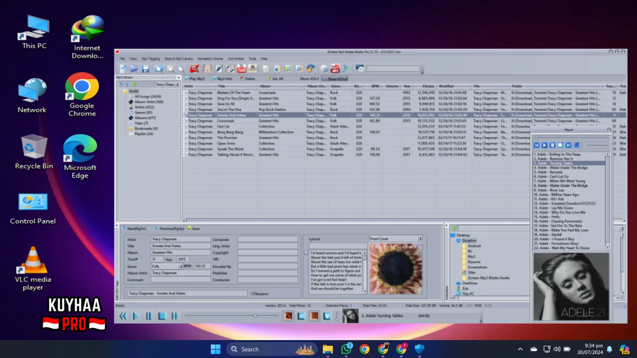The height and width of the screenshot is (358, 637).
Task: Click the music note toolbar icon
Action: point(346,69)
